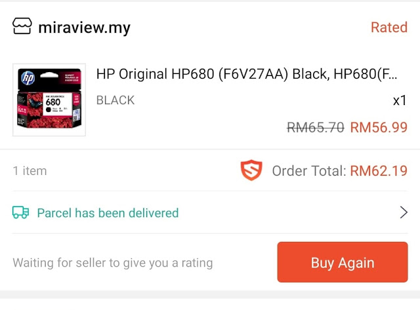Tap the discounted price RM56.99
The image size is (420, 310).
pyautogui.click(x=379, y=127)
